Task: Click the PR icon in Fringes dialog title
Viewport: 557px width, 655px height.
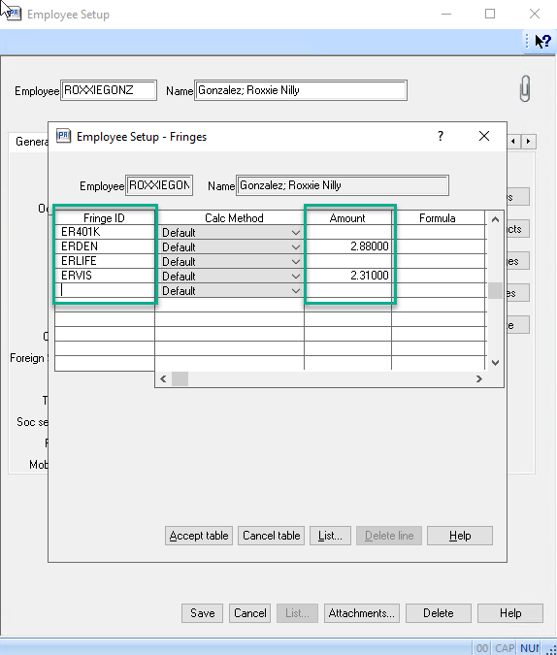Action: pyautogui.click(x=63, y=136)
